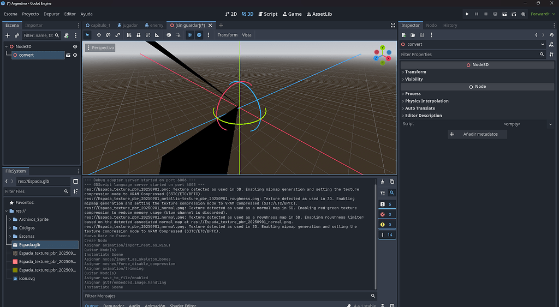Stop the running project
Screen dimensions: 559x307
coord(485,14)
